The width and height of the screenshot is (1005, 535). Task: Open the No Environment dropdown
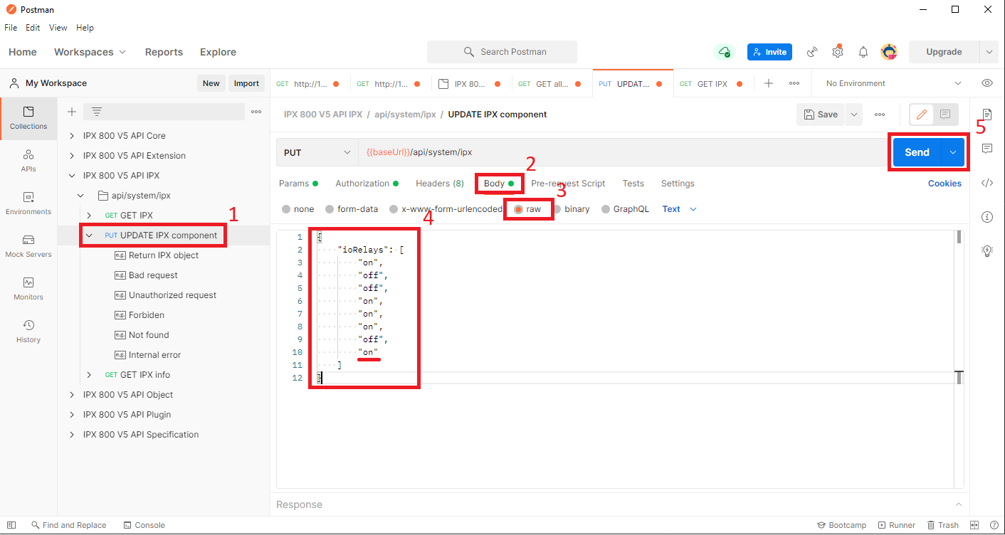(893, 83)
